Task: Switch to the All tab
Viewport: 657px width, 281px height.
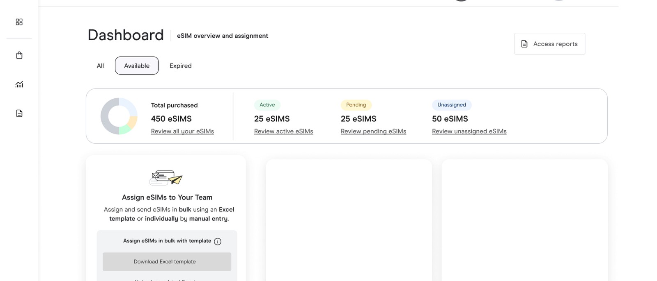Action: (100, 66)
